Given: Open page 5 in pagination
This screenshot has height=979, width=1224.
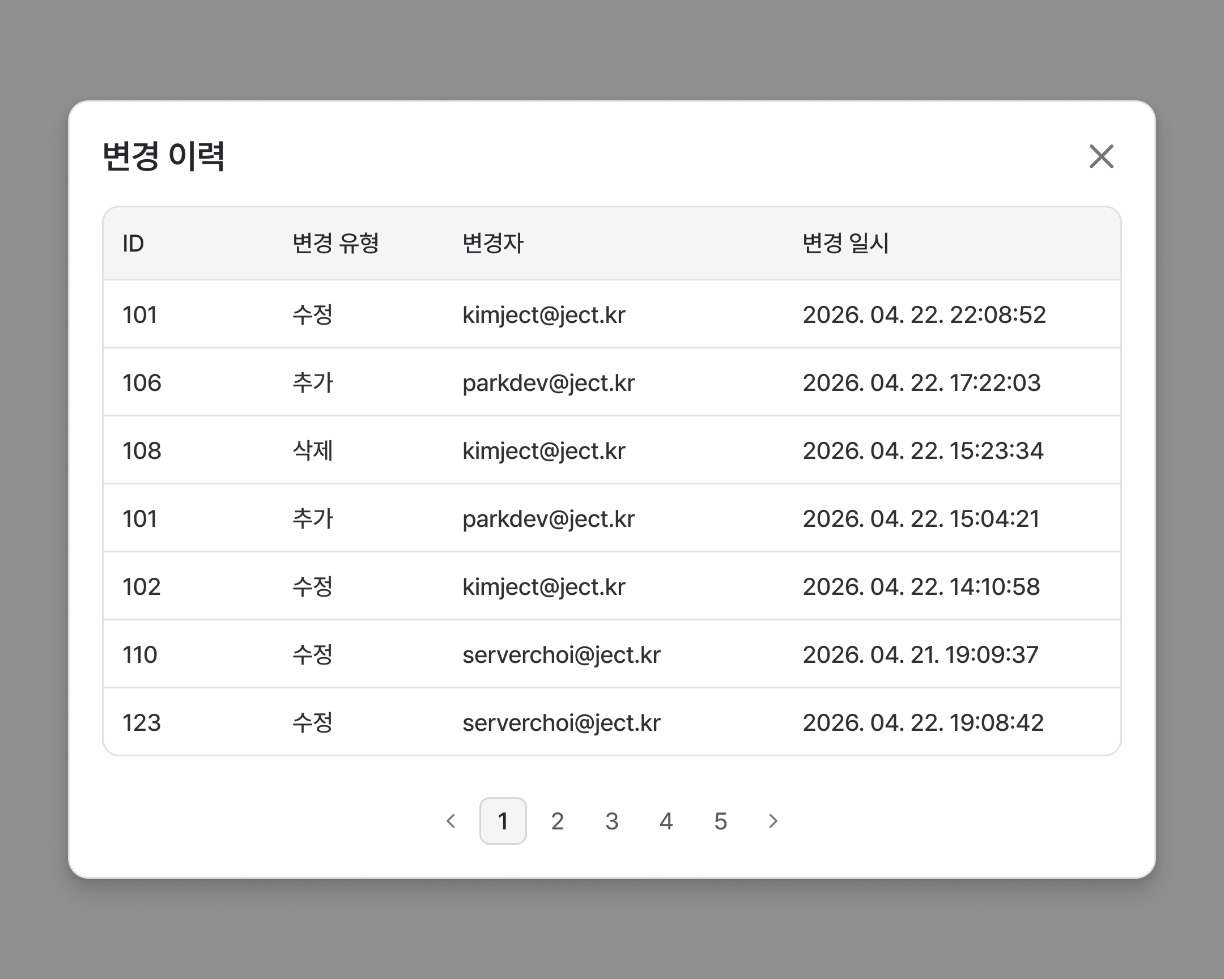Looking at the screenshot, I should pyautogui.click(x=721, y=821).
